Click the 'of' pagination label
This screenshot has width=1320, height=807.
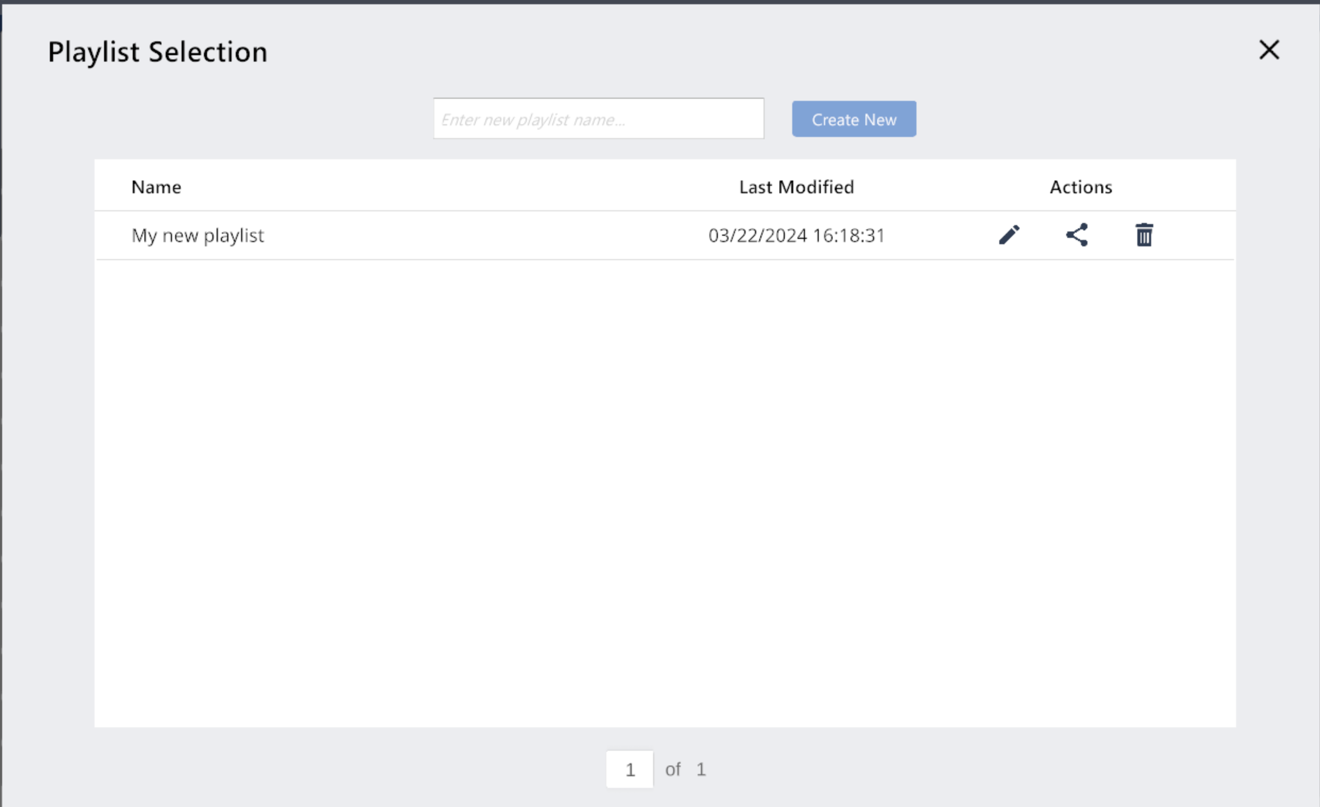click(x=673, y=769)
